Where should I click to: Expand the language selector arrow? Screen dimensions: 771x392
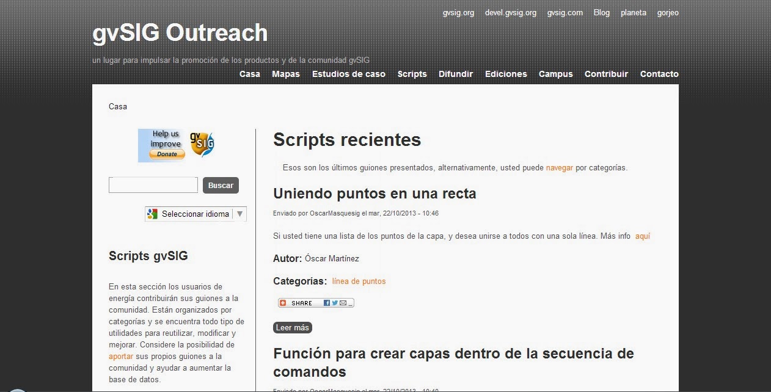click(x=239, y=214)
